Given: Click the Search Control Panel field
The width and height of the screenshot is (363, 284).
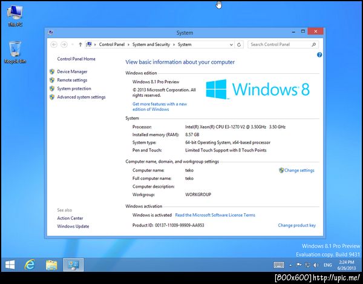Looking at the screenshot, I should 283,44.
